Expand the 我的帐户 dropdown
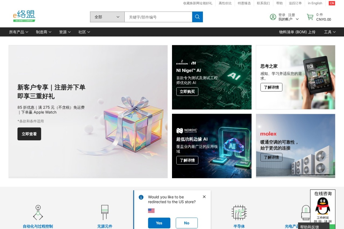The height and width of the screenshot is (229, 344). click(288, 19)
